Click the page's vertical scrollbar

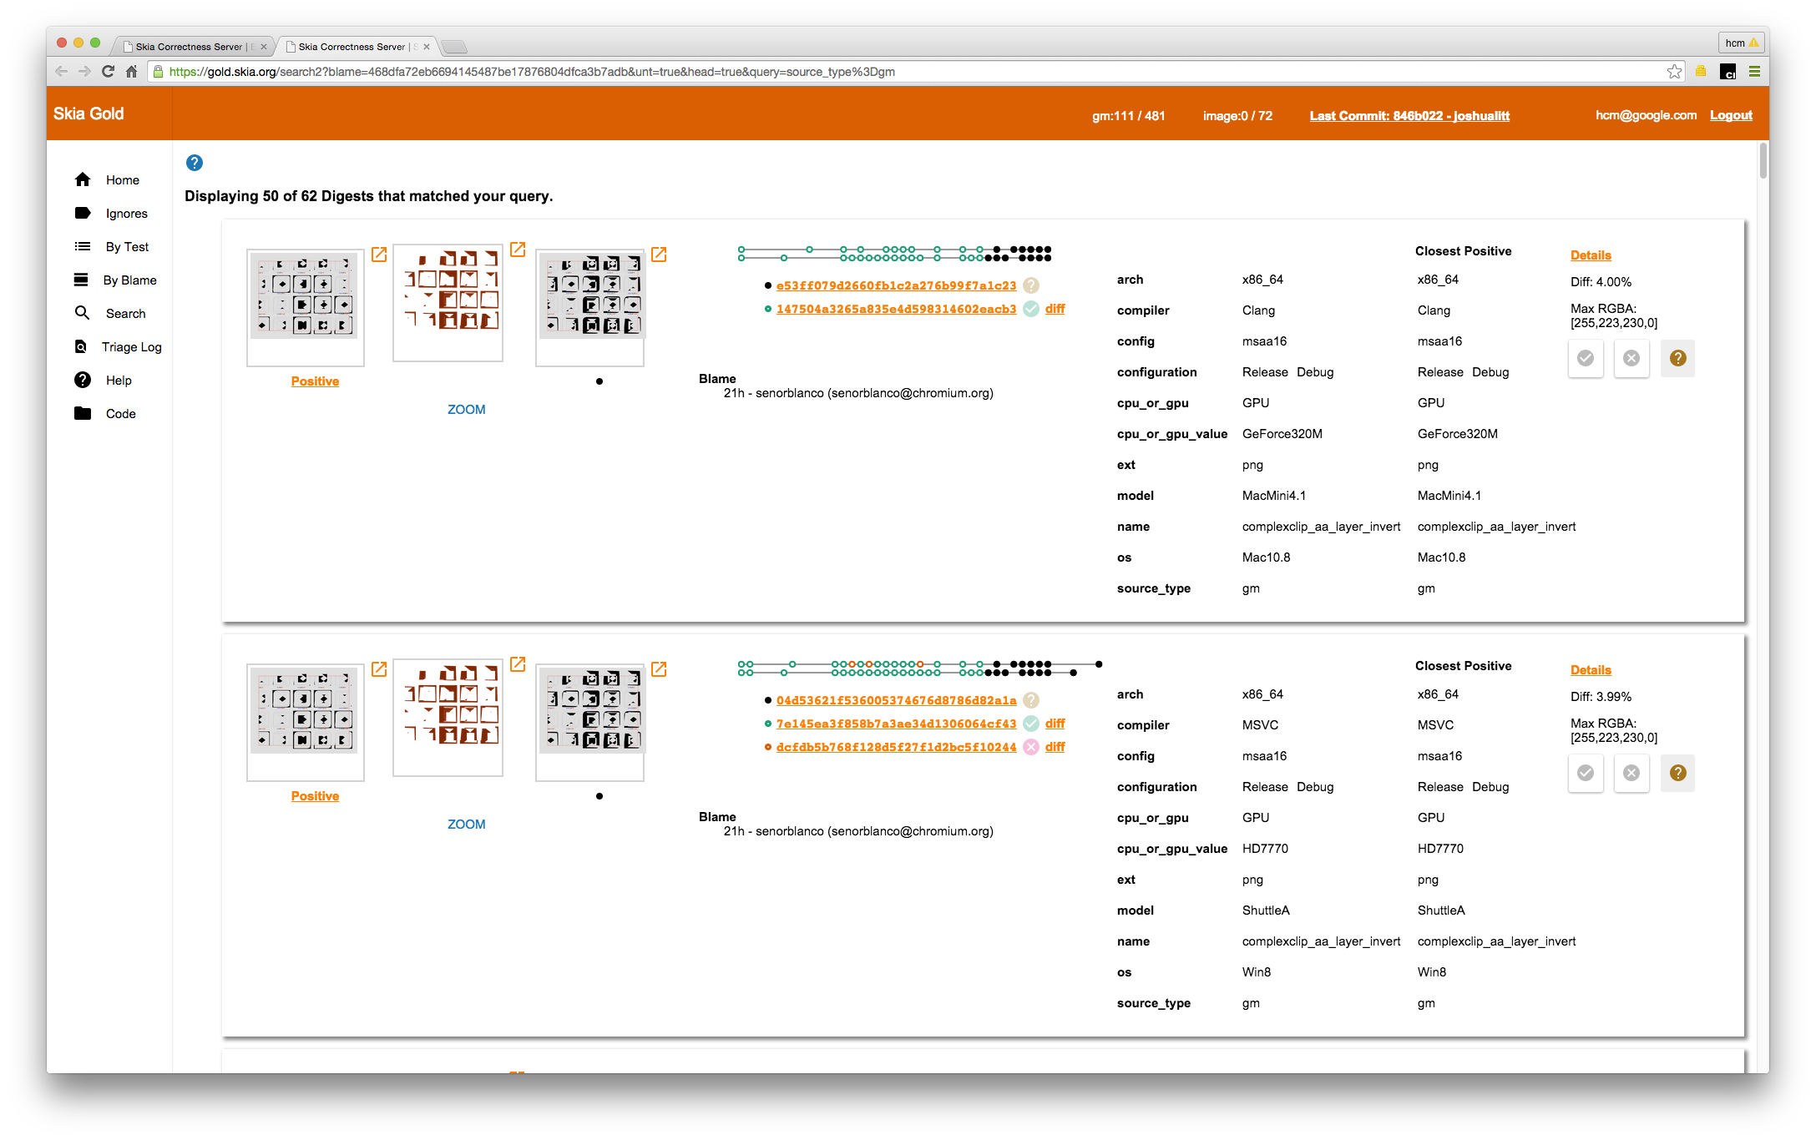tap(1763, 160)
